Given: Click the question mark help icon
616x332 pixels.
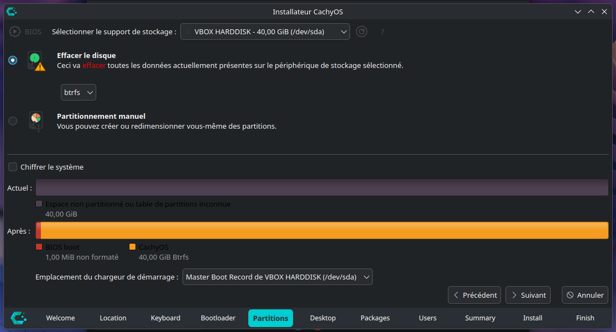Looking at the screenshot, I should pos(382,32).
